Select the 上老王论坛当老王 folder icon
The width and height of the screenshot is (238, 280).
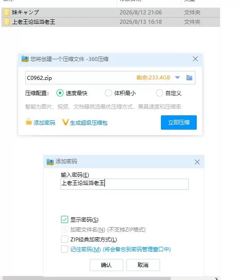(7, 22)
